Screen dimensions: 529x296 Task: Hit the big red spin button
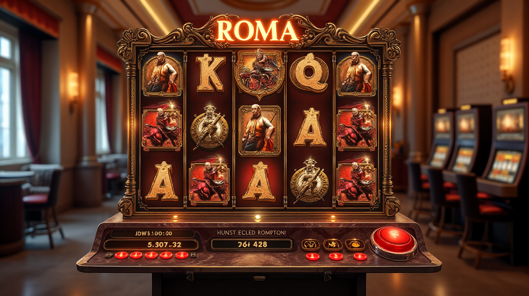click(394, 242)
